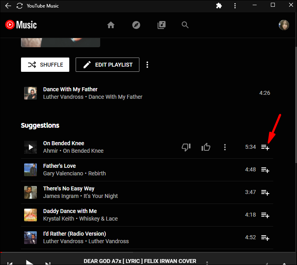Open Ahmir artist link
The image size is (297, 265).
pyautogui.click(x=50, y=151)
